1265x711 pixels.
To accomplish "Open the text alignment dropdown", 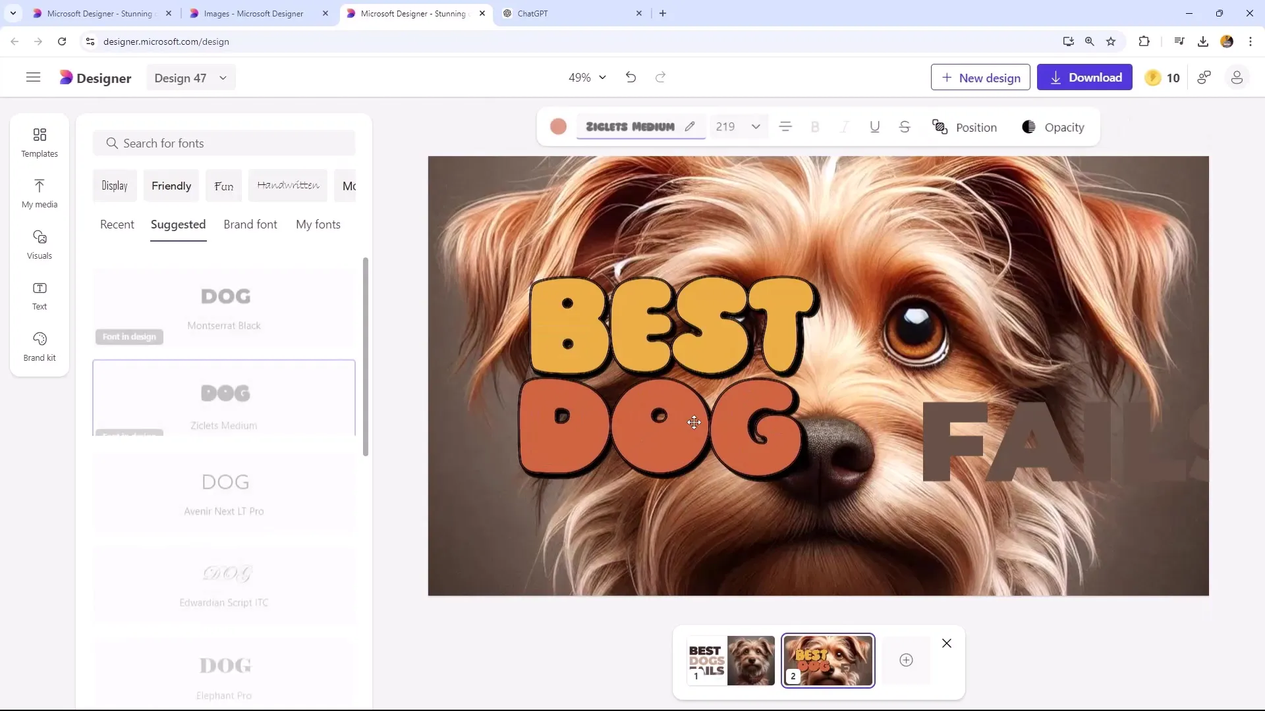I will 785,127.
